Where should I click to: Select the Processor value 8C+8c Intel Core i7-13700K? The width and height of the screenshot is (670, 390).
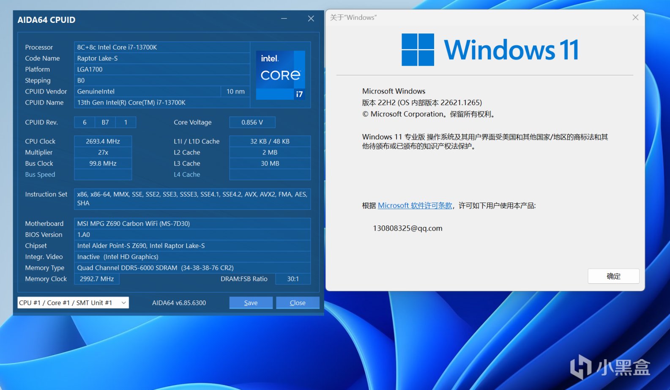click(x=162, y=47)
